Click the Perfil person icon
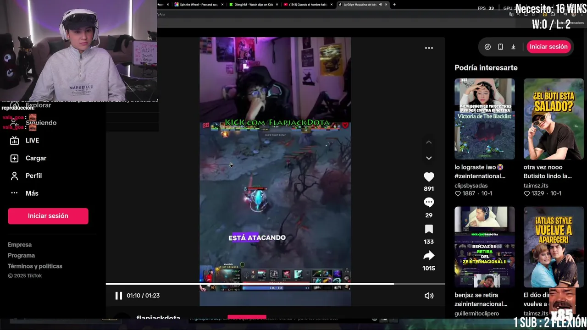This screenshot has width=587, height=330. click(14, 176)
